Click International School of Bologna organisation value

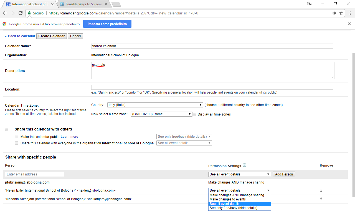coord(115,55)
